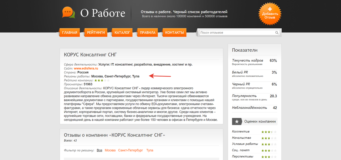Click the 51963 views count

pos(88,84)
